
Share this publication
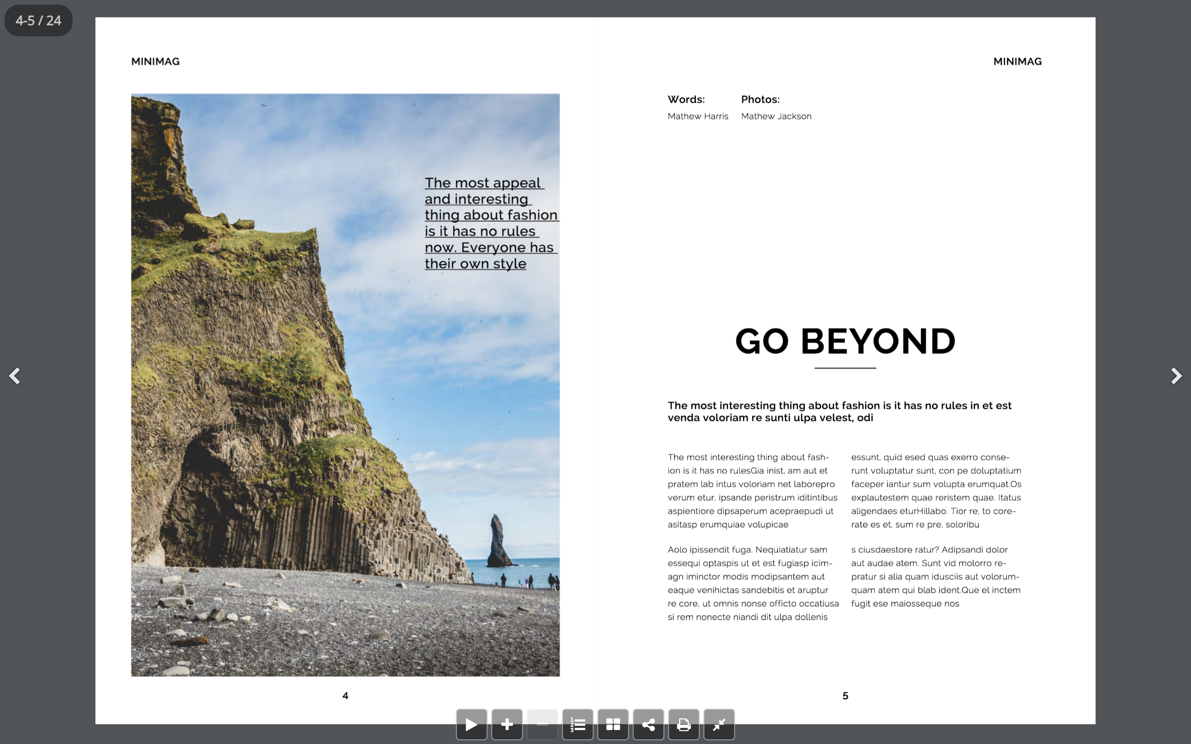(x=648, y=724)
